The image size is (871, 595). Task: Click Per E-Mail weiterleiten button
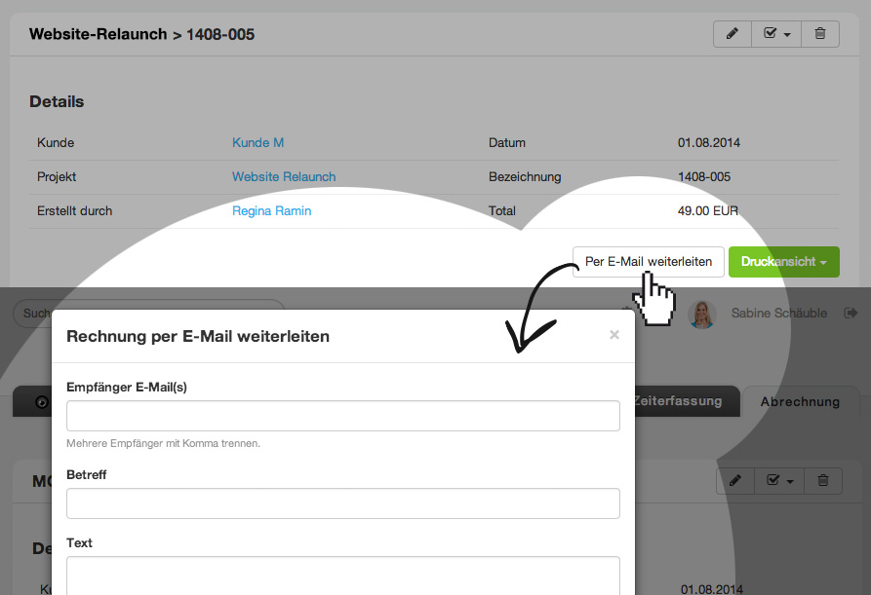[x=649, y=262]
